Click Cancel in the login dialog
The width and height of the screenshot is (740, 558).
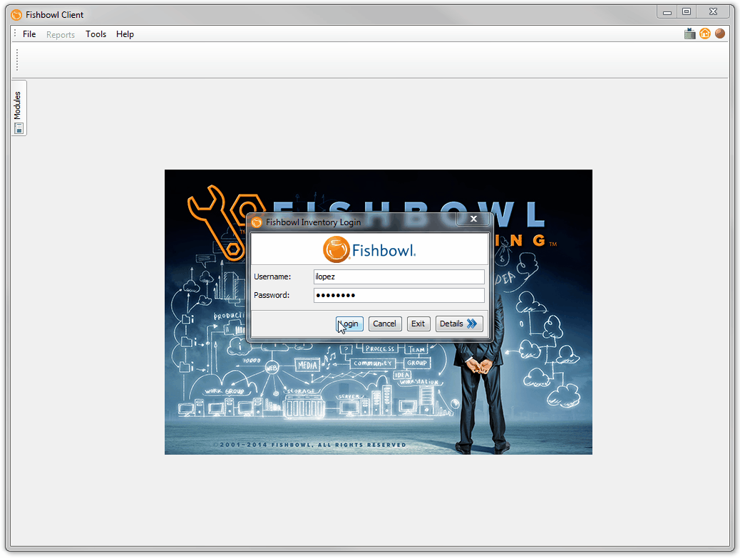tap(385, 324)
